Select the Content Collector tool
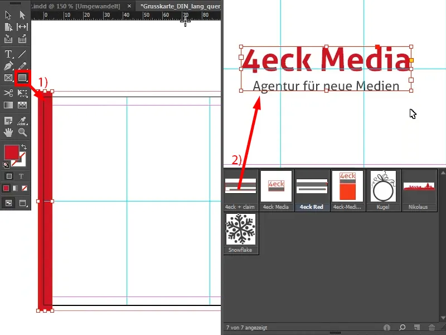 [8, 39]
